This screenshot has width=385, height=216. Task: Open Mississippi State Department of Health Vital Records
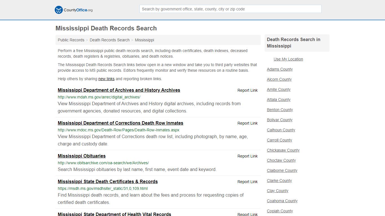point(114,214)
